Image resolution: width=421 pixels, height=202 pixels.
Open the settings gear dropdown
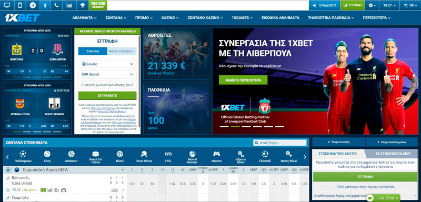click(372, 5)
